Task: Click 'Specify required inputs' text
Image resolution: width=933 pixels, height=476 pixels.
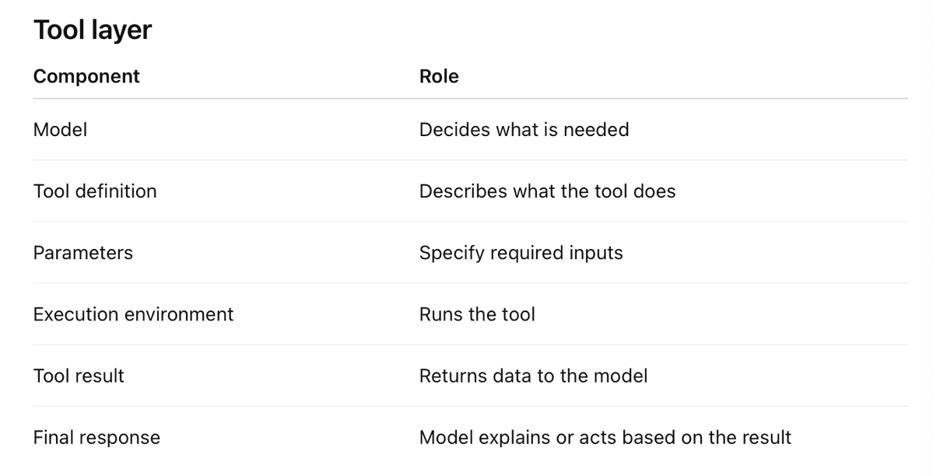Action: pyautogui.click(x=521, y=253)
